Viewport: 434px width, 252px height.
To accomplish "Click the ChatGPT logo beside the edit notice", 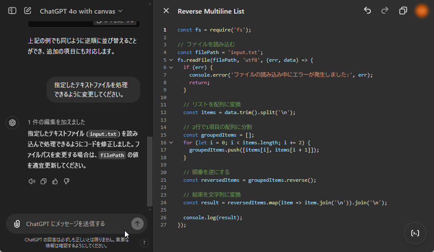I will [x=12, y=123].
